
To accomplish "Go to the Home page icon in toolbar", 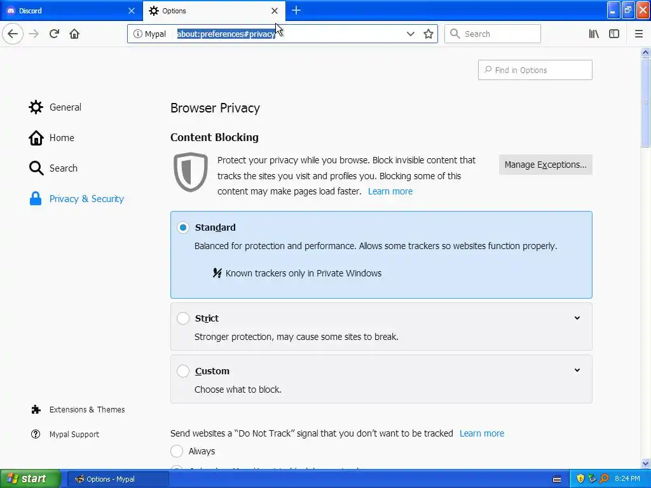I will [74, 34].
